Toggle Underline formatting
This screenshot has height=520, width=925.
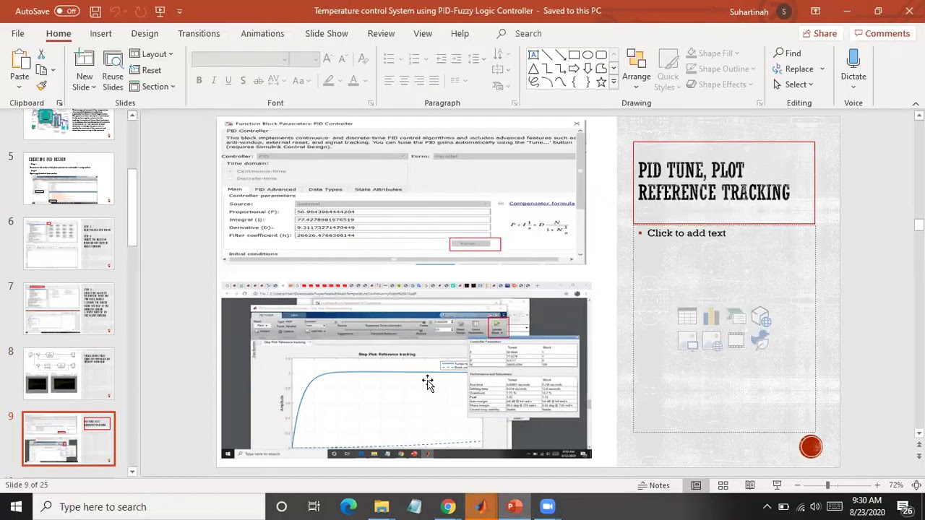tap(228, 80)
